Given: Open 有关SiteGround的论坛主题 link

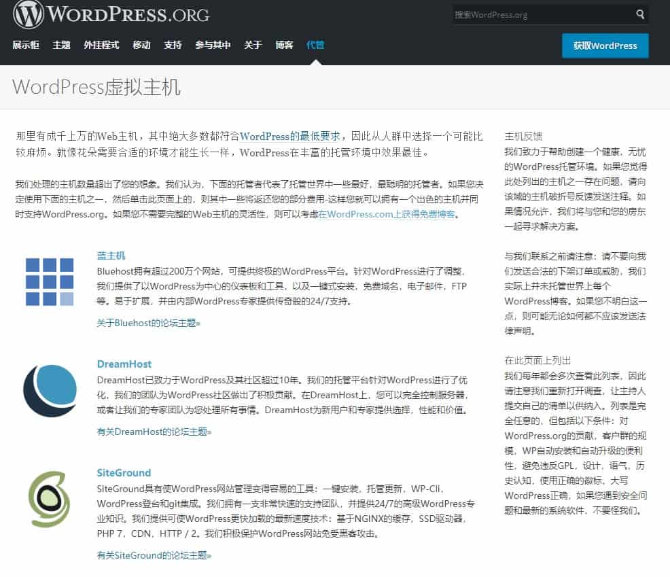Looking at the screenshot, I should click(154, 555).
